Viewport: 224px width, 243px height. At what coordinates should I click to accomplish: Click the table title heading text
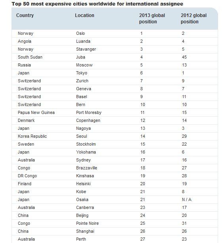tap(97, 4)
